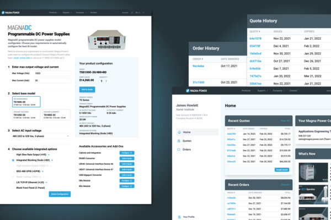
Task: Click the Magna-Power logo in the configurator header
Action: coord(10,13)
